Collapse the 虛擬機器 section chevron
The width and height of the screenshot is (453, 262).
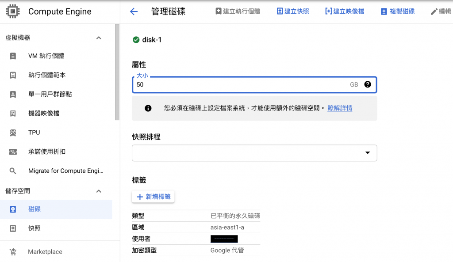(x=99, y=38)
